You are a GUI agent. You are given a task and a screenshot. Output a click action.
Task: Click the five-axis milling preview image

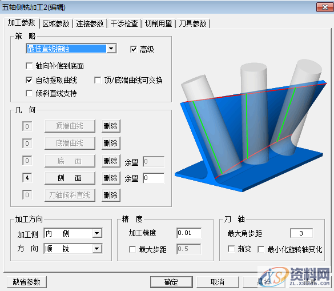click(251, 126)
